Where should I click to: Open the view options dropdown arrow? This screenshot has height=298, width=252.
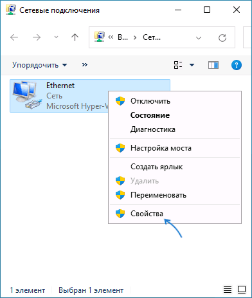(192, 65)
